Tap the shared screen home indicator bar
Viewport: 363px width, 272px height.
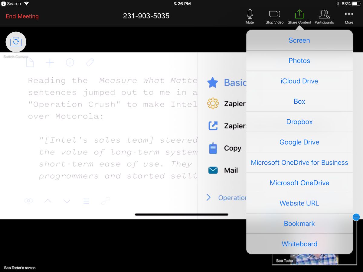coord(181,215)
